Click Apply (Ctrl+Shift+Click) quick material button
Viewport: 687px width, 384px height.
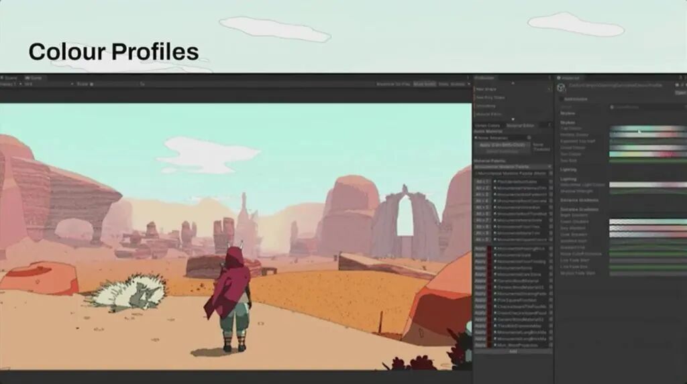point(502,145)
